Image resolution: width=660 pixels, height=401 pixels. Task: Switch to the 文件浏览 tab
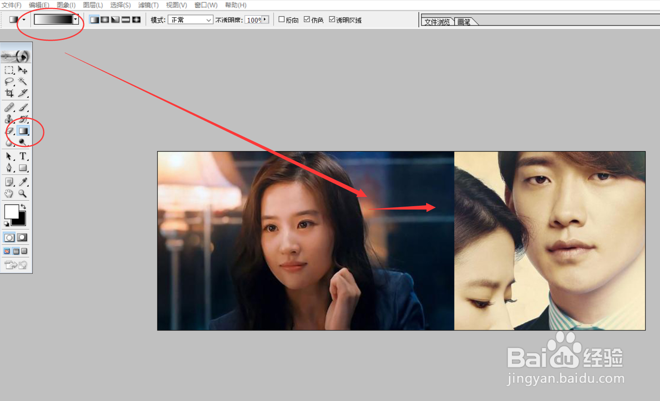pyautogui.click(x=437, y=22)
